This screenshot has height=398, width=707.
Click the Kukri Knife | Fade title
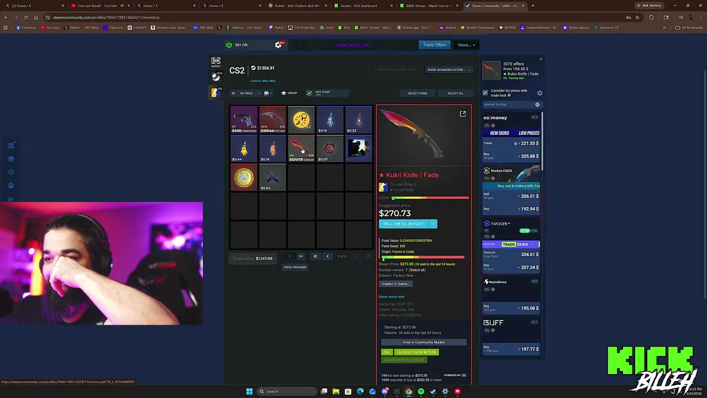tap(409, 175)
